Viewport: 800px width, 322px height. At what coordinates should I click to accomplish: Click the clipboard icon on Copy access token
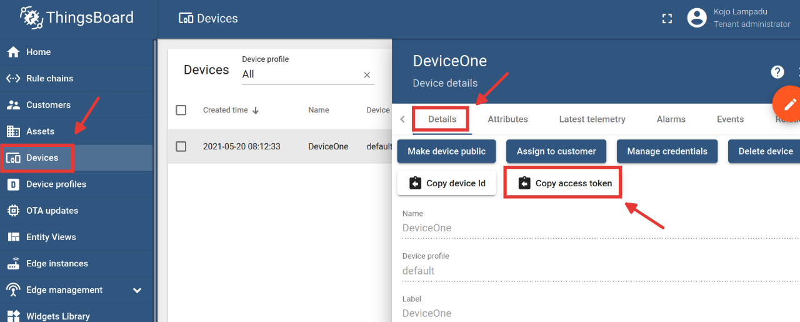click(x=524, y=183)
